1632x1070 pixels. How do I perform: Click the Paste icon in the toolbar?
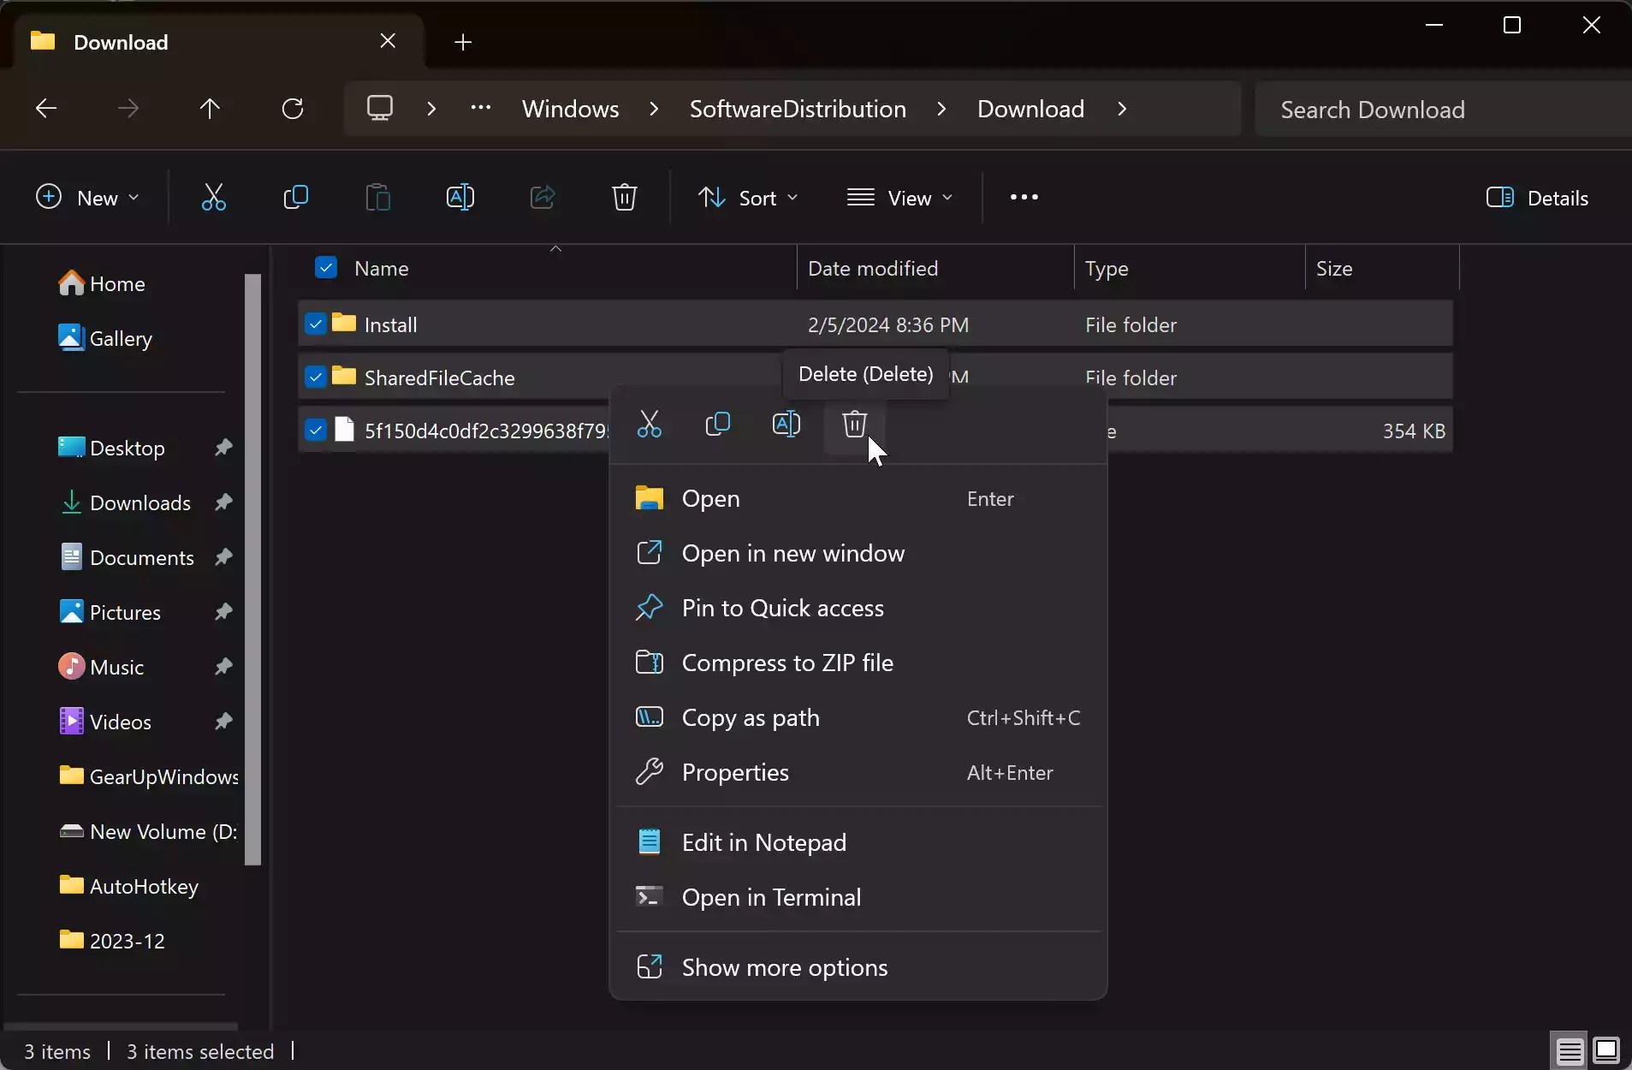click(377, 197)
